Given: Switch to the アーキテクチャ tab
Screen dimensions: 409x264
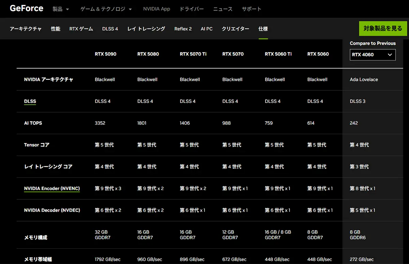Looking at the screenshot, I should (26, 29).
